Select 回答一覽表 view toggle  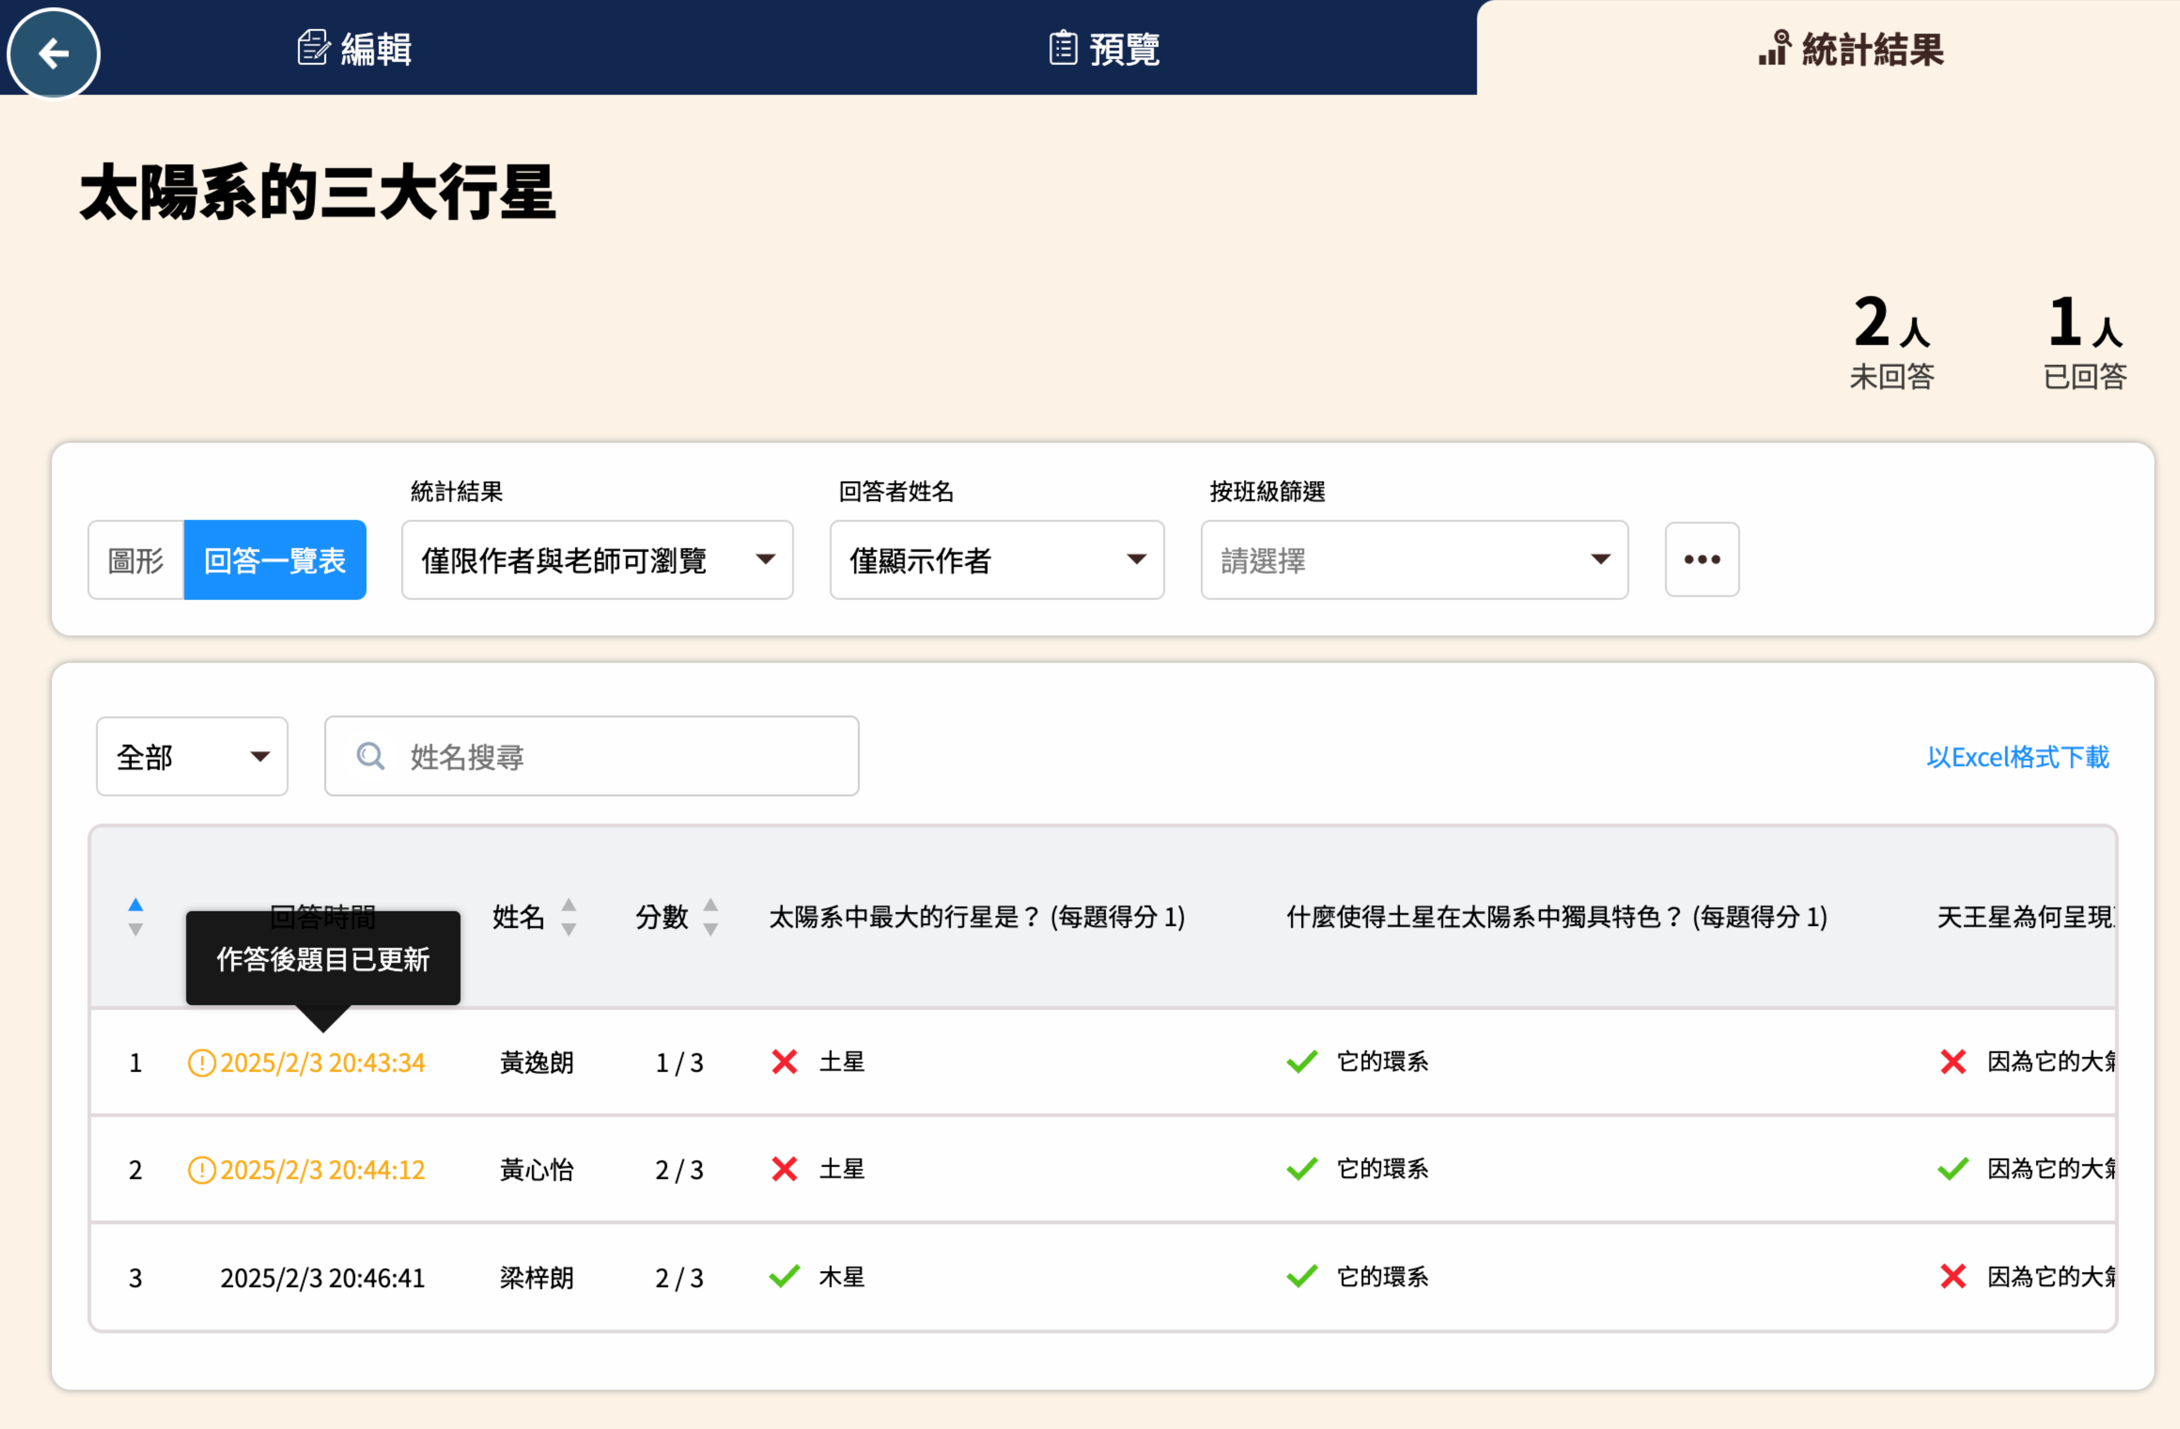click(x=275, y=560)
